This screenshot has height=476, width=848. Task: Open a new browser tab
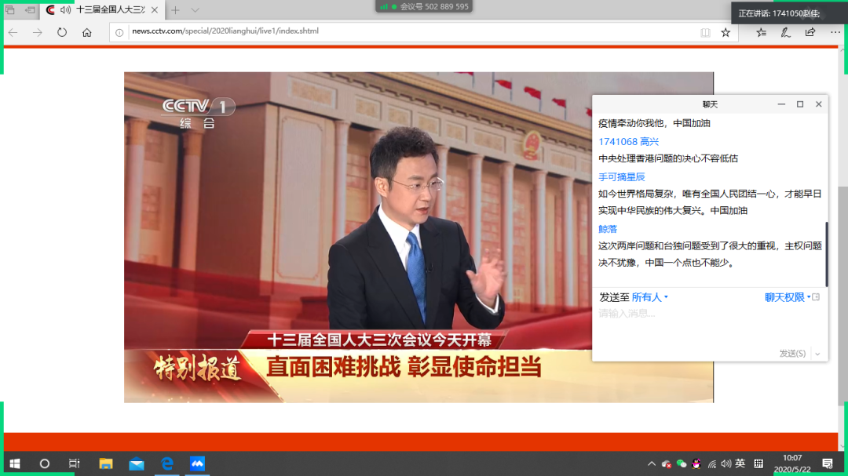[x=175, y=9]
